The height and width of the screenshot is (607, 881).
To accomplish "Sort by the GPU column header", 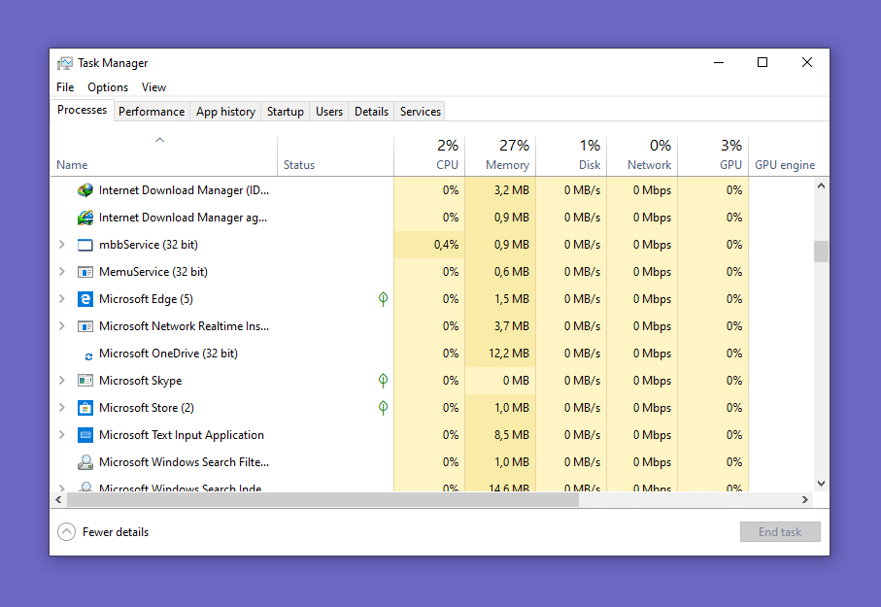I will [713, 156].
